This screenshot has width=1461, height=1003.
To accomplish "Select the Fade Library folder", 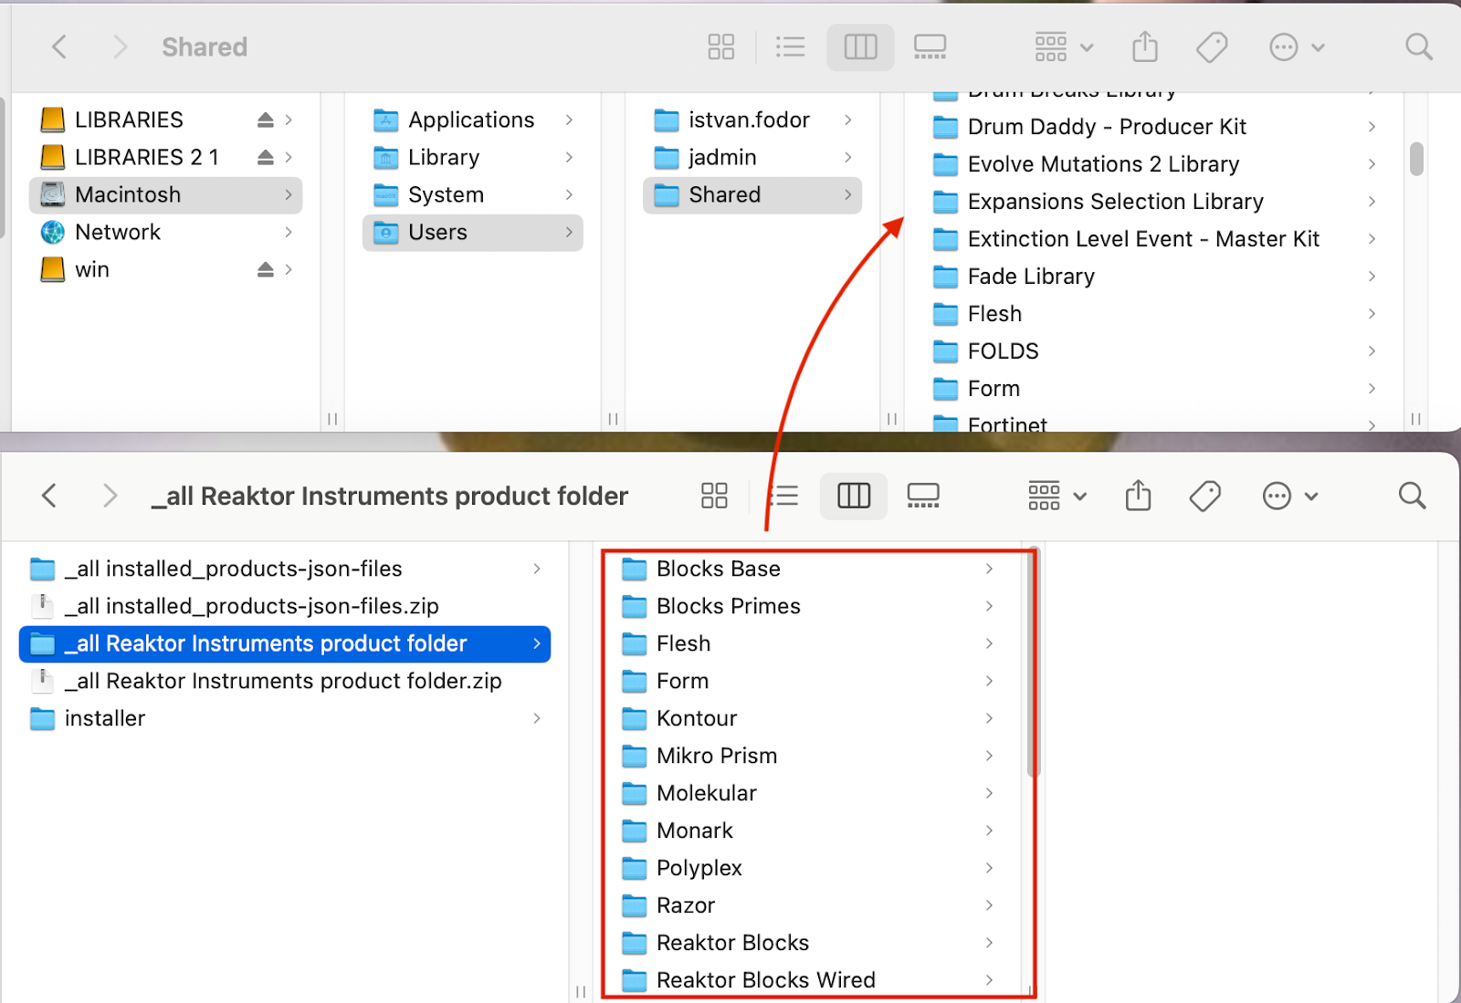I will [x=1154, y=277].
